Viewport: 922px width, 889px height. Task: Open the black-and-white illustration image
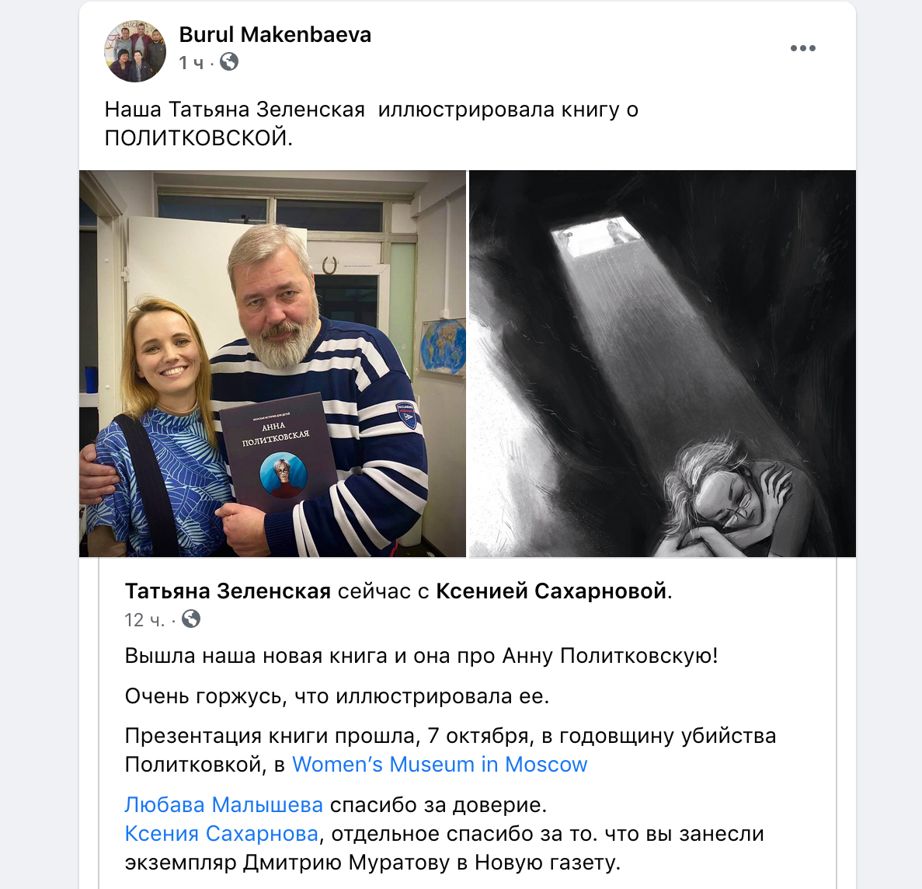(663, 364)
